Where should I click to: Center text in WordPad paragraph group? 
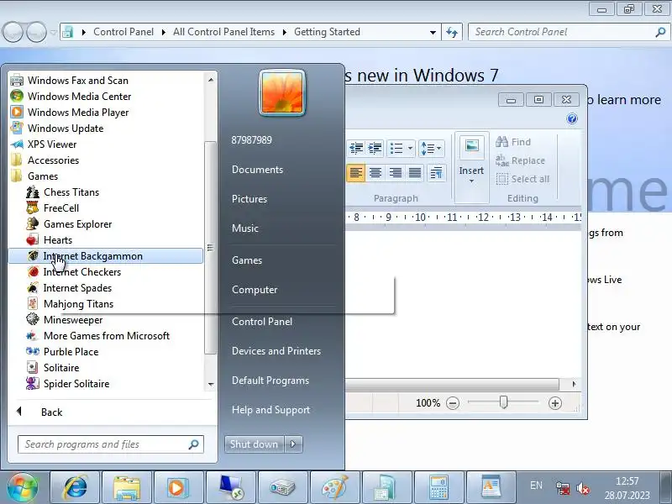pos(375,173)
